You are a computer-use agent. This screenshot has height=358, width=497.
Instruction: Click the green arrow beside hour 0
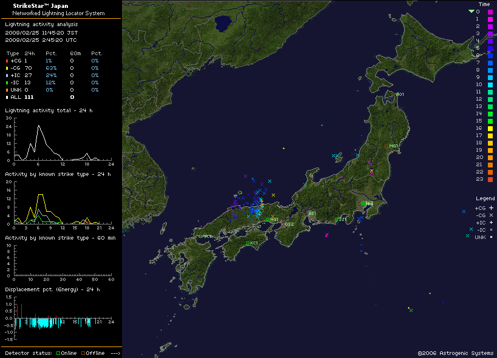472,11
